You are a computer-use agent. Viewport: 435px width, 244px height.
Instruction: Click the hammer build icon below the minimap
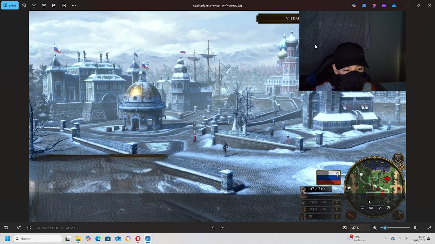[x=398, y=215]
